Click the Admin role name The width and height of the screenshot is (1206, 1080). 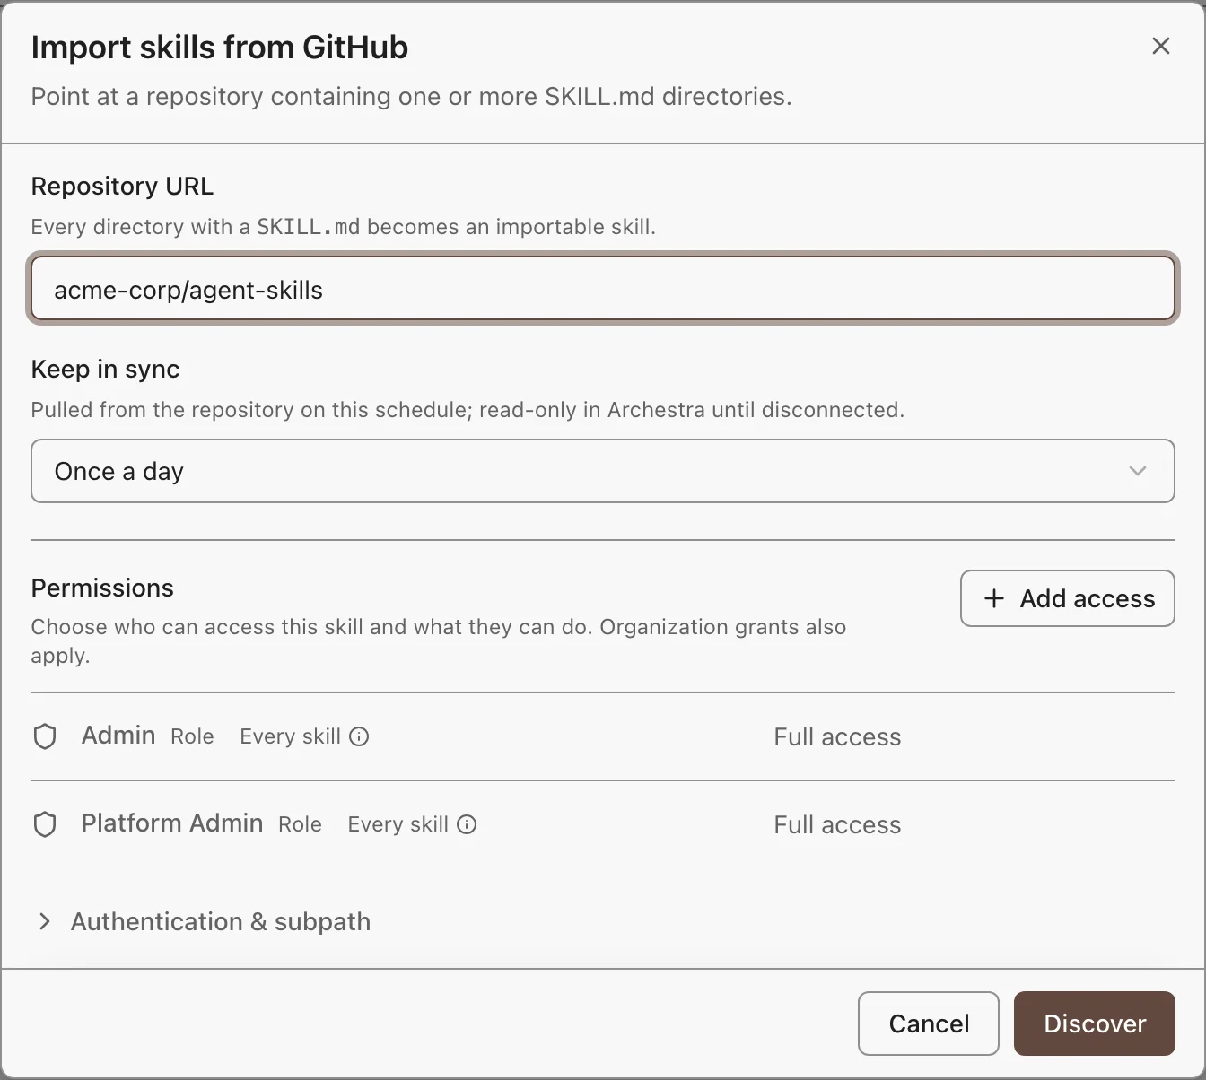118,735
